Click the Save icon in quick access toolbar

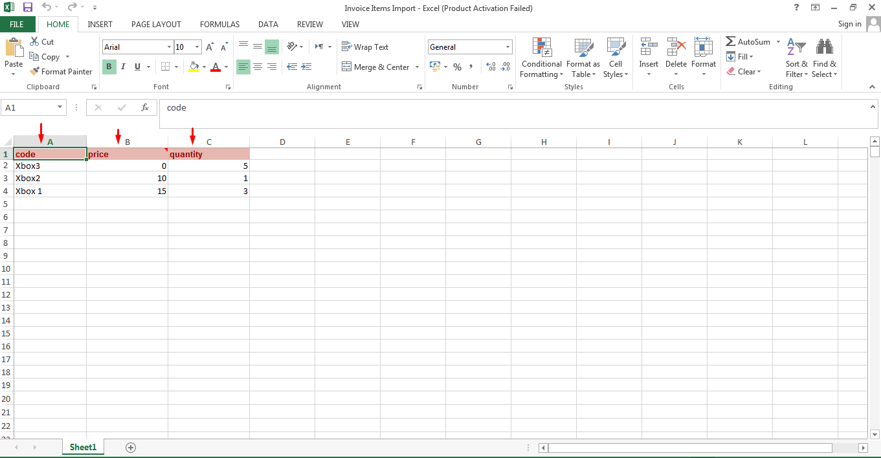pyautogui.click(x=28, y=8)
